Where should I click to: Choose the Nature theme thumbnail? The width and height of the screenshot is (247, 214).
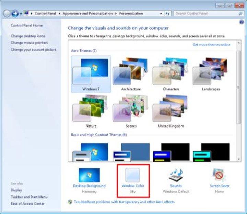point(91,110)
